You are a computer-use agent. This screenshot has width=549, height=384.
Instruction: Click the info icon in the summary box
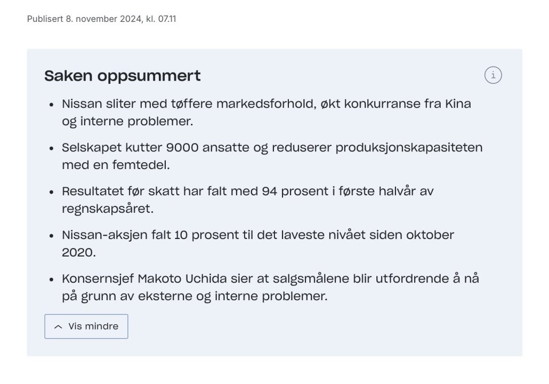click(493, 75)
